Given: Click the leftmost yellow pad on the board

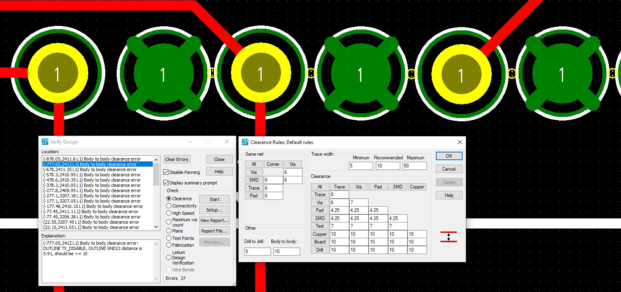Looking at the screenshot, I should pyautogui.click(x=57, y=74).
